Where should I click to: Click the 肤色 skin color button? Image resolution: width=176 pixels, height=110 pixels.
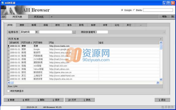coord(87,100)
